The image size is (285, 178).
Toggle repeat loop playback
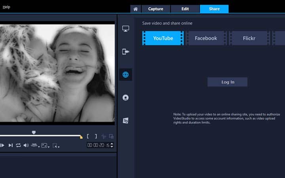(x=18, y=146)
